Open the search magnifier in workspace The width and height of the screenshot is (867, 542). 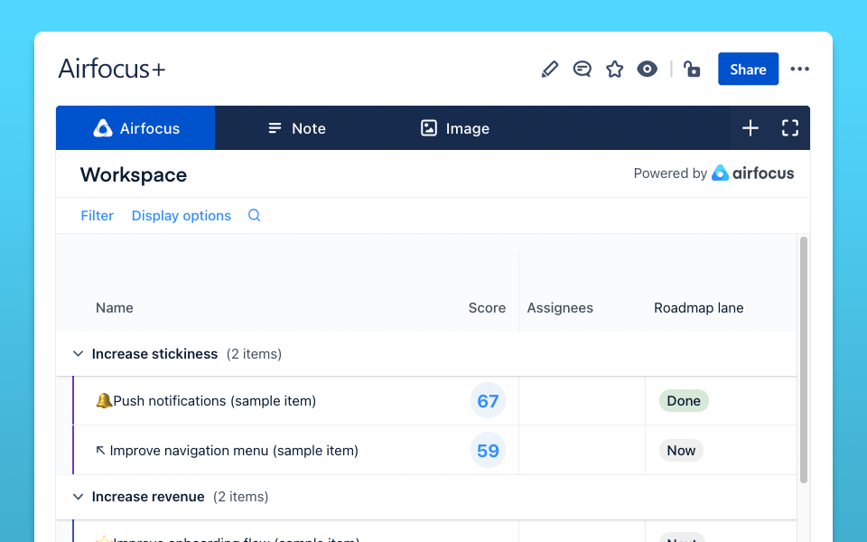pyautogui.click(x=255, y=215)
